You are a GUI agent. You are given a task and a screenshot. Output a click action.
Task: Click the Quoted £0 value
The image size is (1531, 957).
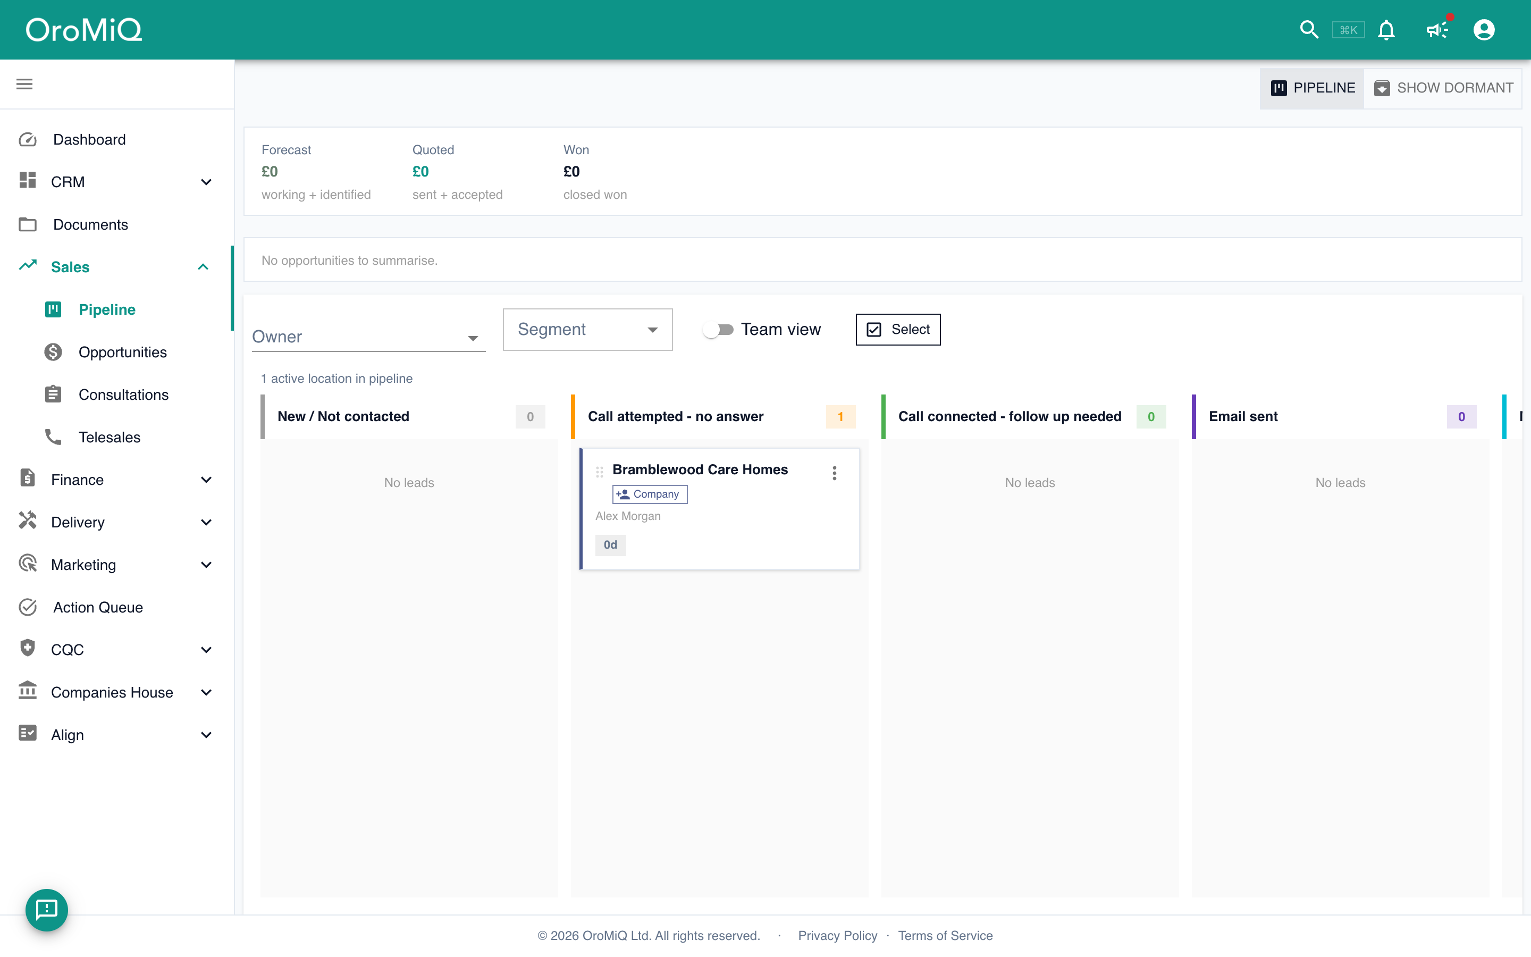[420, 172]
